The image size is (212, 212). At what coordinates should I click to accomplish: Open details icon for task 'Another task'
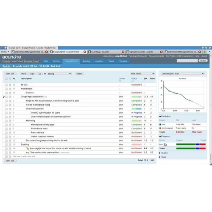coord(10,89)
